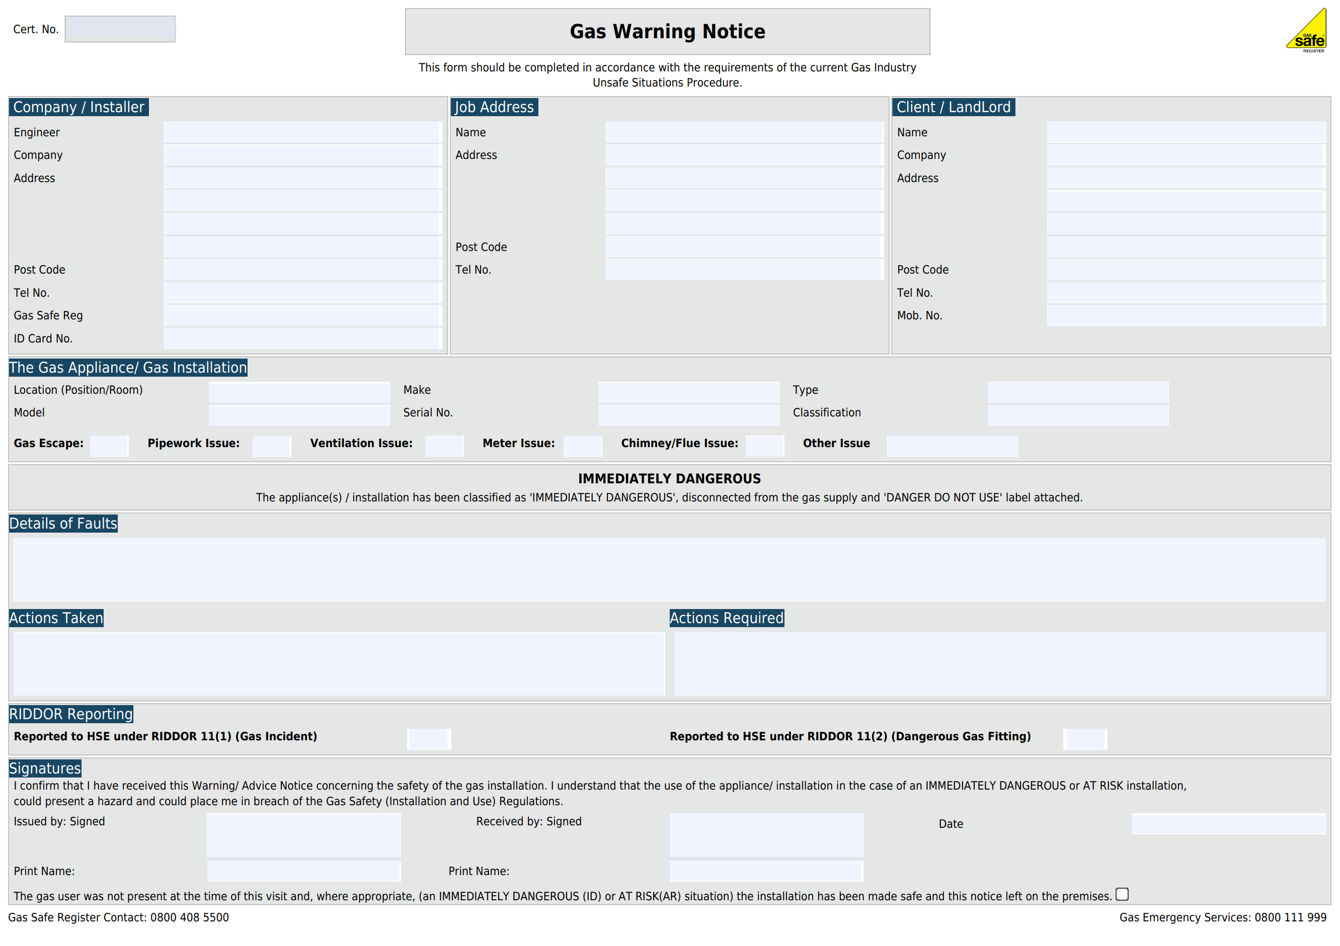
Task: Check the Ventilation Issue box
Action: pos(444,446)
